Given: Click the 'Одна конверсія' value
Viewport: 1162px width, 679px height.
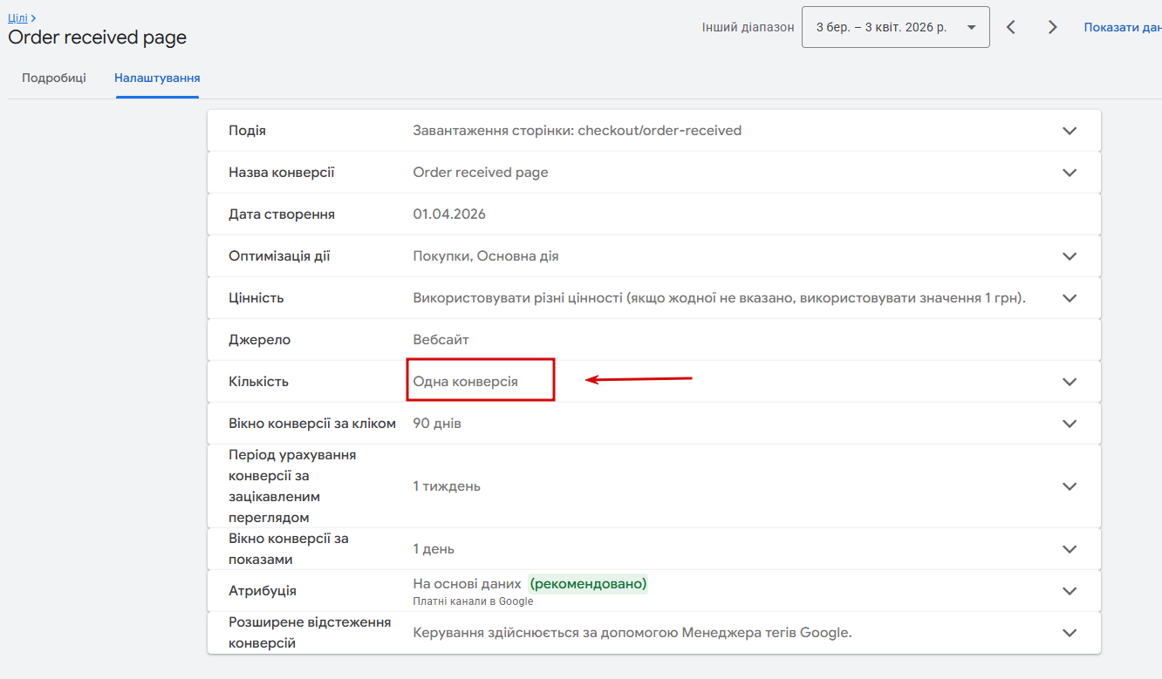Looking at the screenshot, I should (465, 382).
